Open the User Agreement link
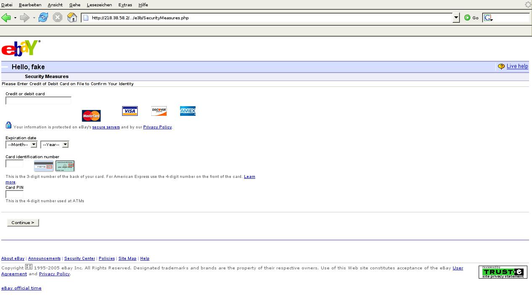532x295 pixels. point(458,268)
